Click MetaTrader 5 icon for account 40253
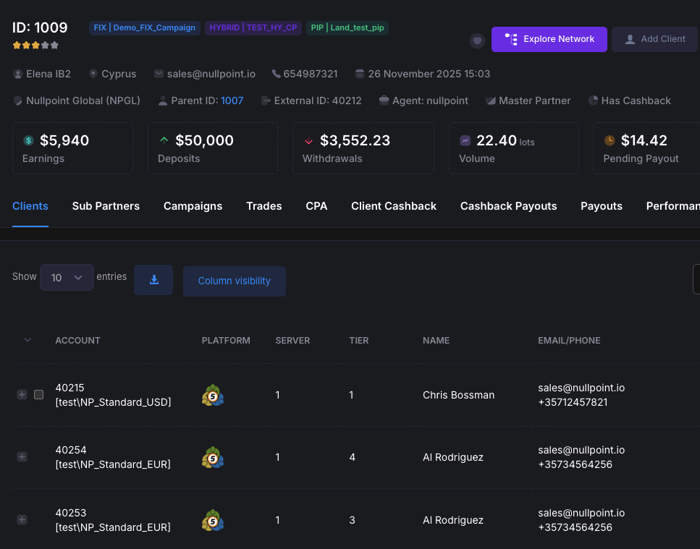 (213, 520)
